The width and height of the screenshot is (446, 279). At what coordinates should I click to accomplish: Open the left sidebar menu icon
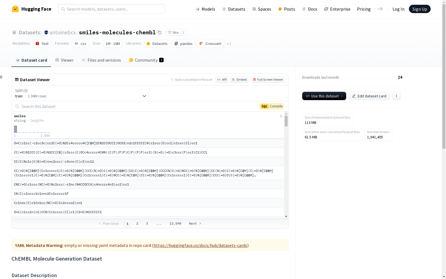tap(1, 77)
